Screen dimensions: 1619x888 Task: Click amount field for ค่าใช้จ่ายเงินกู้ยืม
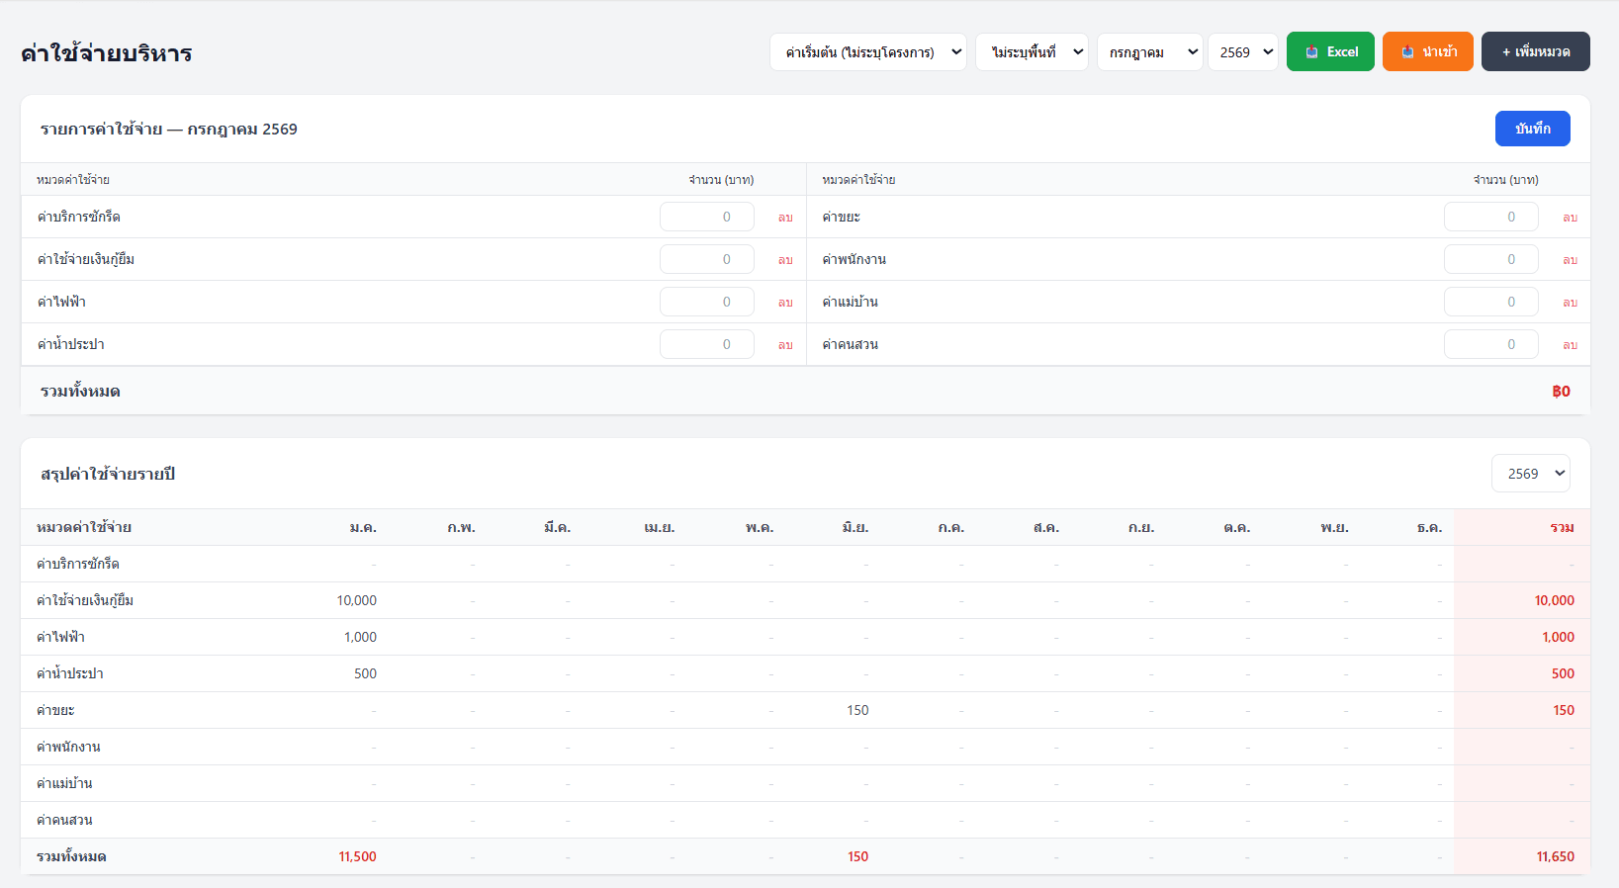click(707, 259)
